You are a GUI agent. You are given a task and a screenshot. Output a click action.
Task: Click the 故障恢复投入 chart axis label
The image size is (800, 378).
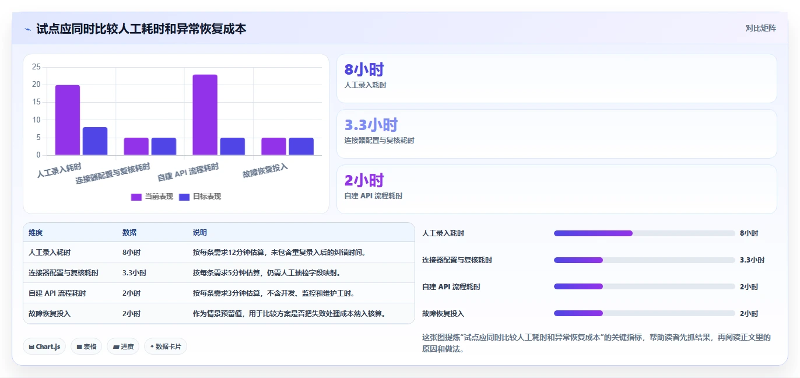pyautogui.click(x=265, y=171)
